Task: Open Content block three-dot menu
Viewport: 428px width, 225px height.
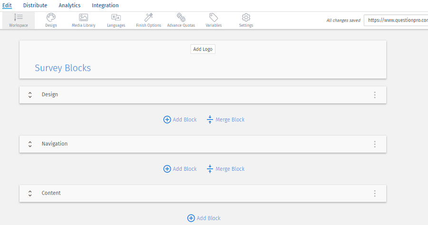Action: point(375,194)
